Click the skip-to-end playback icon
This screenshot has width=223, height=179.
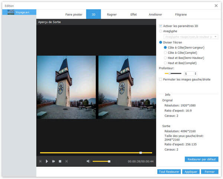pos(67,161)
